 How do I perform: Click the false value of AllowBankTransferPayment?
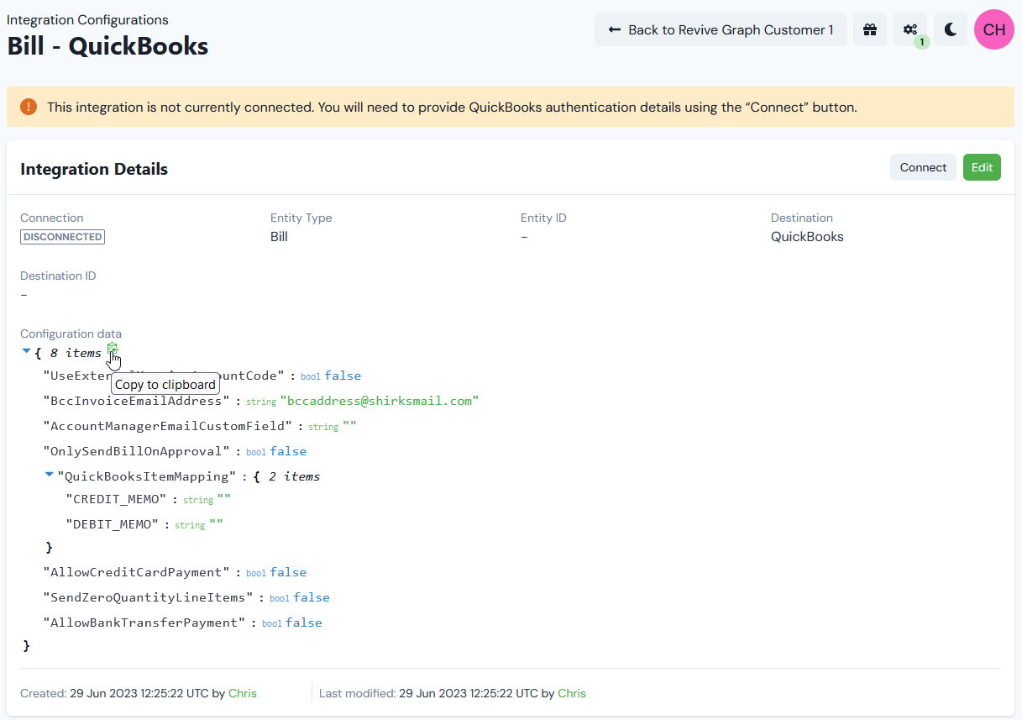304,623
